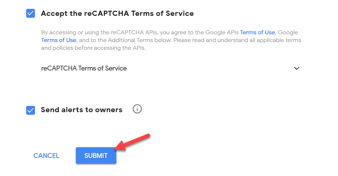Screen dimensions: 338x176
Task: Click the Accept the reCAPTCHA Terms of Service heading
Action: (x=117, y=13)
